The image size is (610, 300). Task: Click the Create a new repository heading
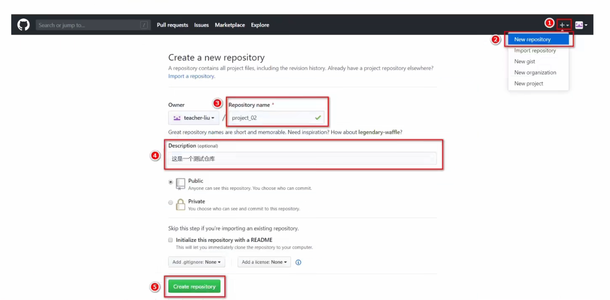point(217,57)
